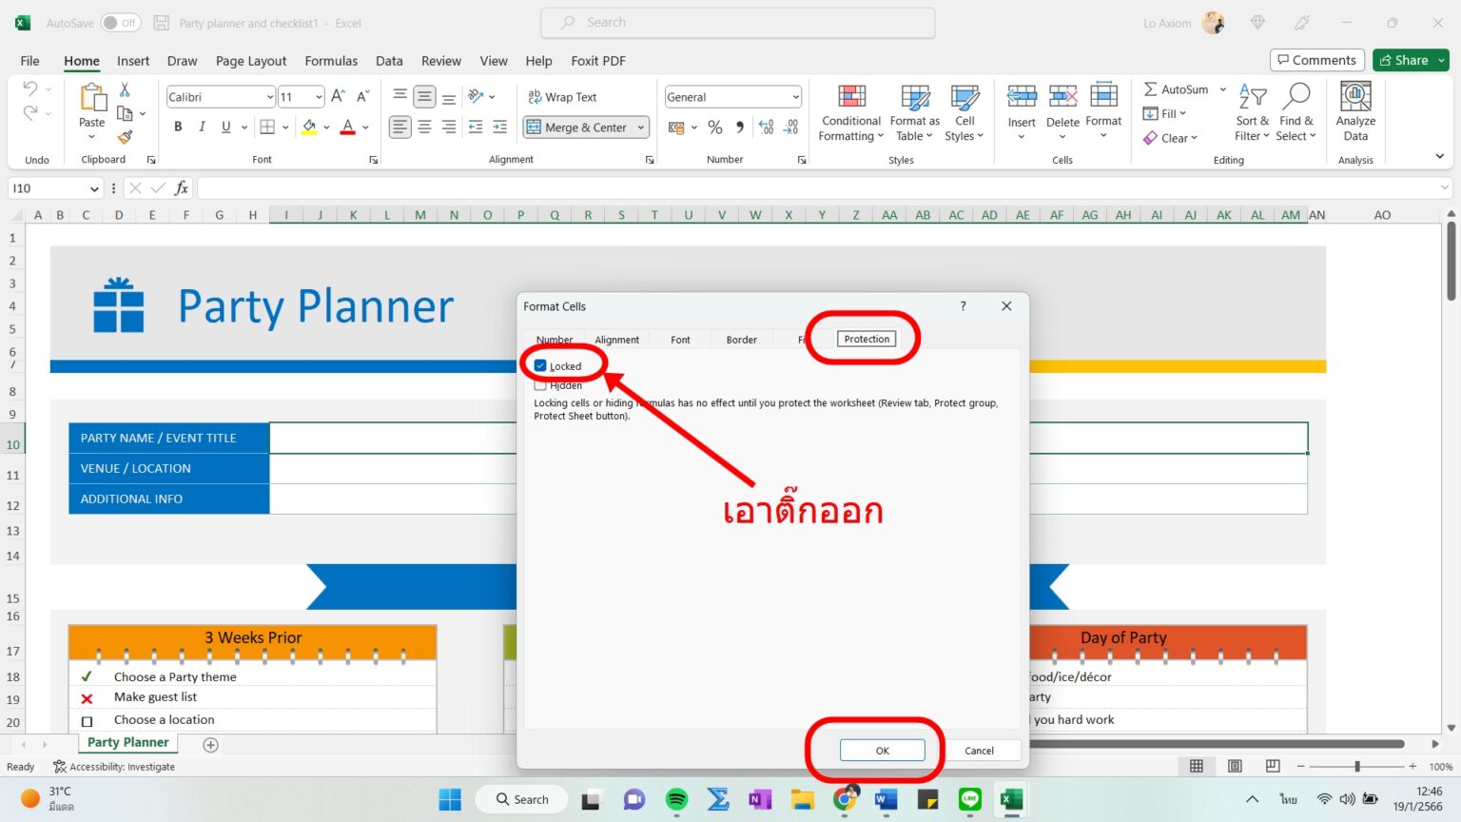Screen dimensions: 1461x822
Task: Click the Increase Decimal icon
Action: click(x=767, y=127)
